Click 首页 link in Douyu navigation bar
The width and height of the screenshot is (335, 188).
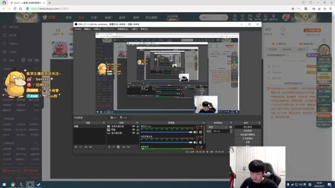pos(69,18)
